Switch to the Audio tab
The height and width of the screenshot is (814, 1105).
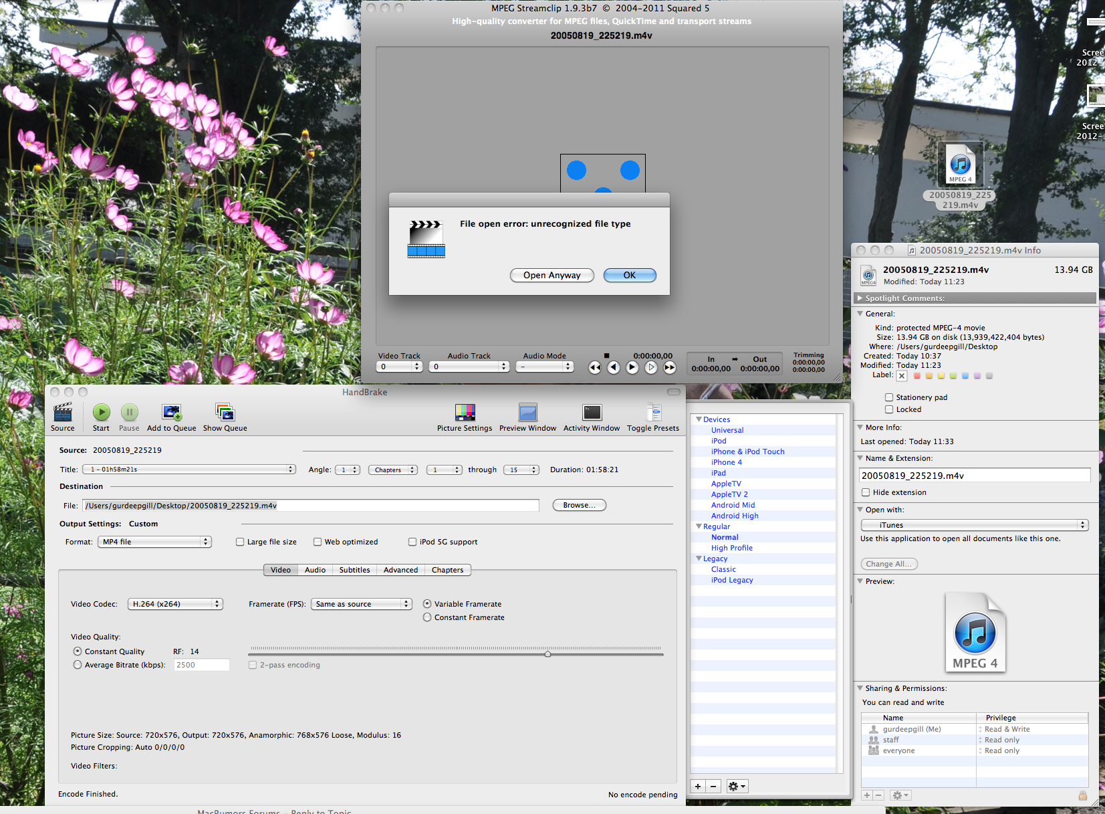(x=315, y=570)
